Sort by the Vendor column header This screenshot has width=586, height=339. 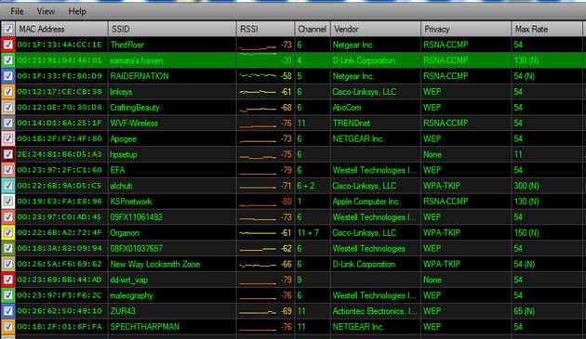coord(376,29)
